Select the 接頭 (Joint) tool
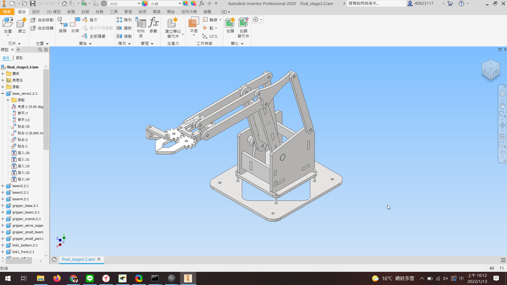 coord(63,25)
